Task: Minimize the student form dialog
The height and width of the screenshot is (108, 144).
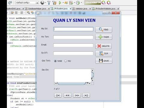Action: pyautogui.click(x=105, y=13)
